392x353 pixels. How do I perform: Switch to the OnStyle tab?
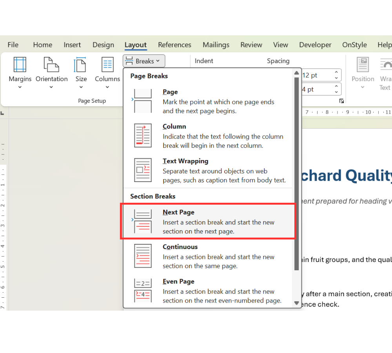(x=354, y=45)
